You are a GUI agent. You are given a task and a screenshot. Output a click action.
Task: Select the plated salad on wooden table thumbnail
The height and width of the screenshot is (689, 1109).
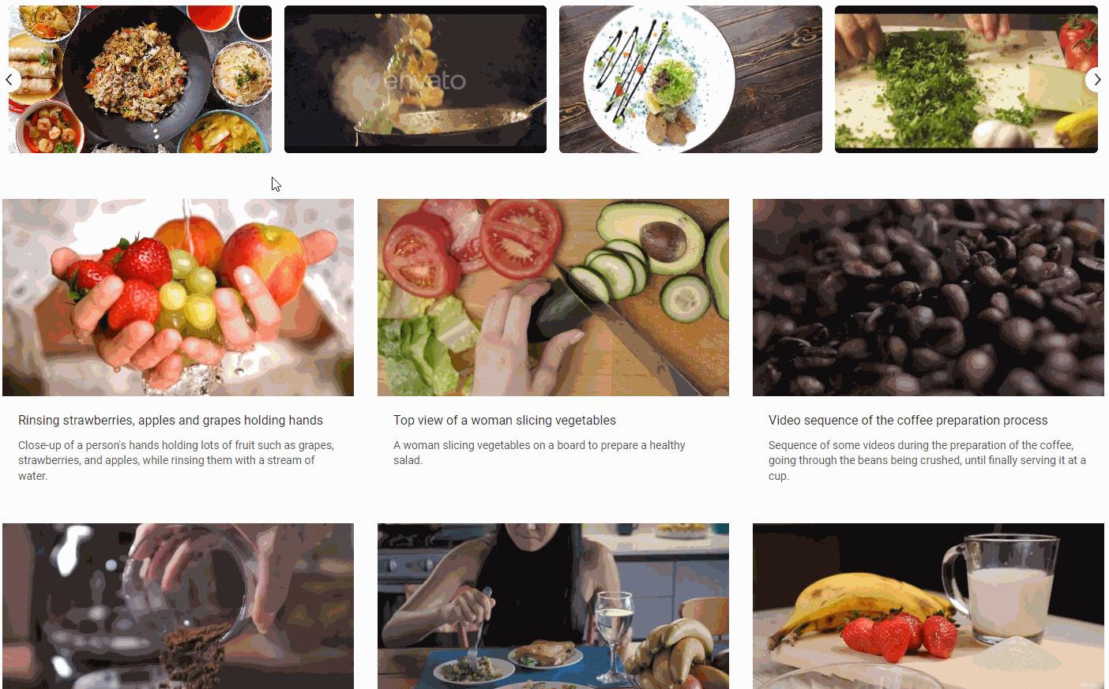(x=690, y=79)
